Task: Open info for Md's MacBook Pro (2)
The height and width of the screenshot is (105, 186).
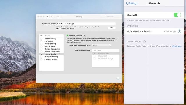Action: tap(180, 31)
